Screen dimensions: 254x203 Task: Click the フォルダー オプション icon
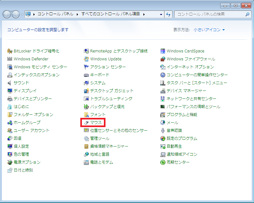tap(10, 114)
